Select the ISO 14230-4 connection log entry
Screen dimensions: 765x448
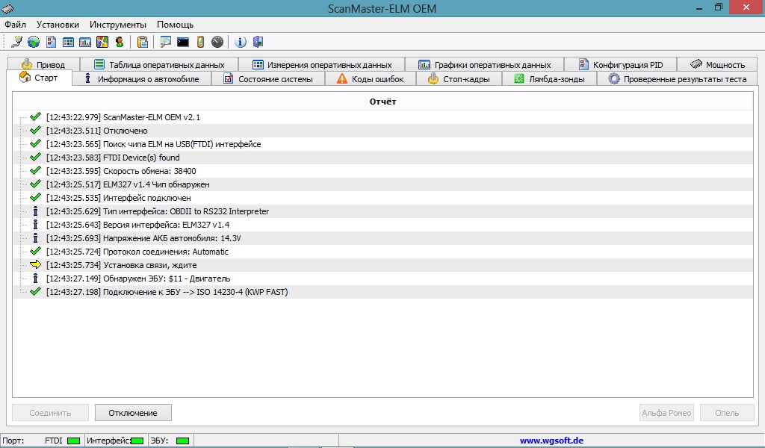click(x=195, y=292)
